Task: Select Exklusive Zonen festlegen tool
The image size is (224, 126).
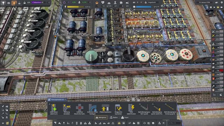Action: pyautogui.click(x=92, y=109)
